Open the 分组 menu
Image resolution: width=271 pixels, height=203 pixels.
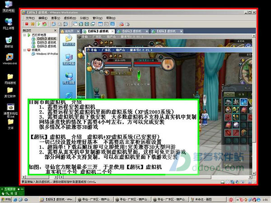84,18
